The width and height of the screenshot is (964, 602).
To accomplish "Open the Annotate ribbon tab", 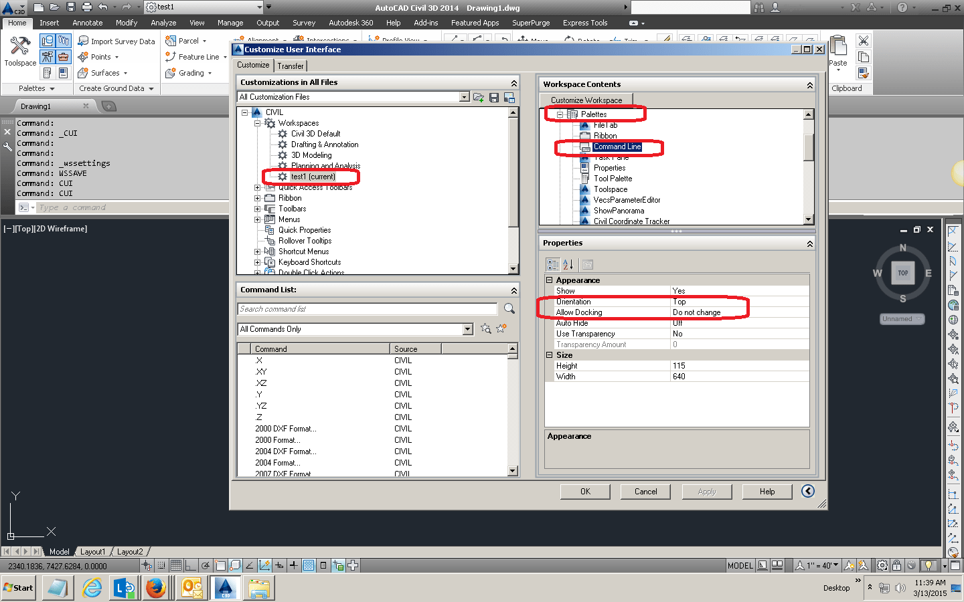I will coord(88,23).
